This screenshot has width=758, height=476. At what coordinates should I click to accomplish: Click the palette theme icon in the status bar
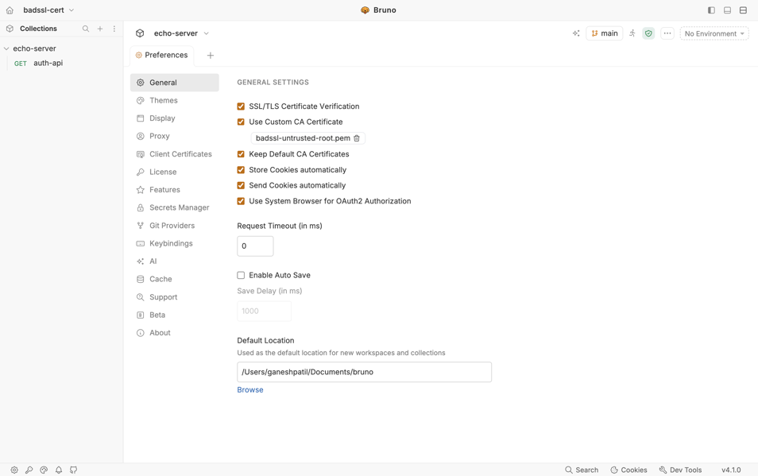[44, 470]
